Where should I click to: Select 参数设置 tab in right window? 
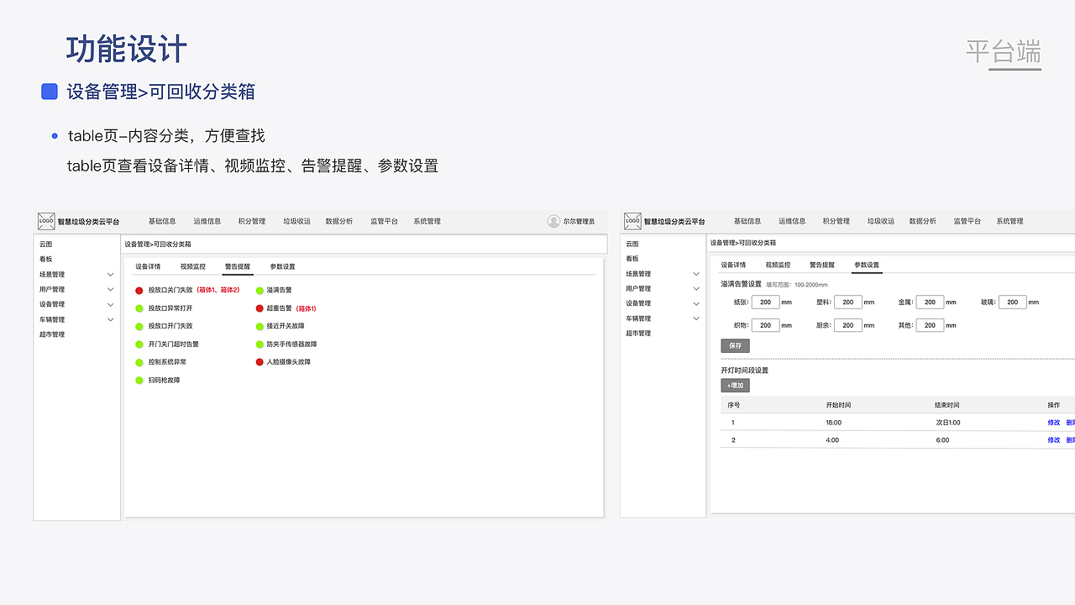pos(867,265)
